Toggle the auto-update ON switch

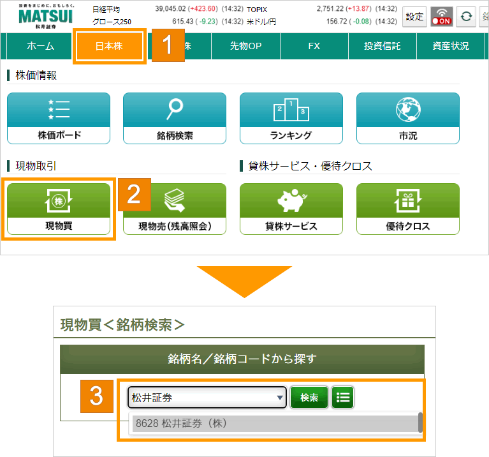tap(442, 16)
